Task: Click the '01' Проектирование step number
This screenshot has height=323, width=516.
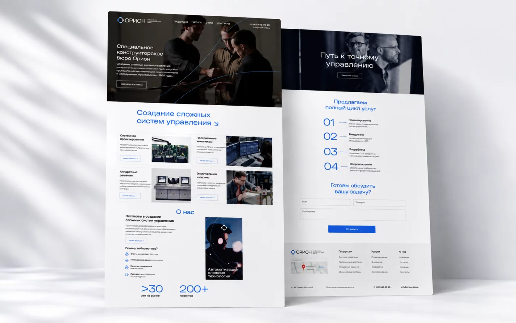Action: pyautogui.click(x=329, y=122)
